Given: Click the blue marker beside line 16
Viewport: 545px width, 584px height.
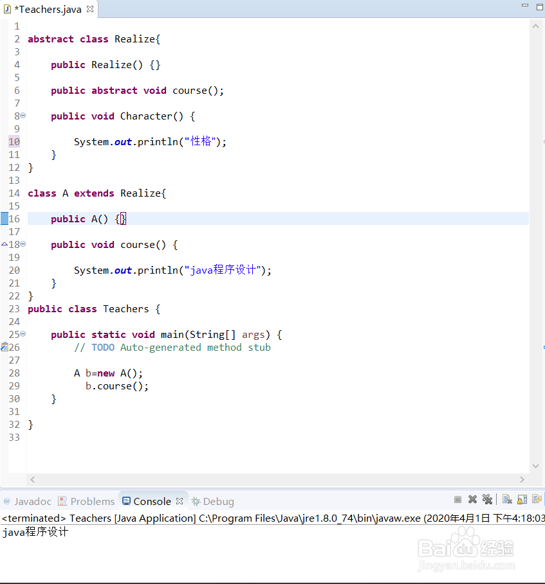Looking at the screenshot, I should point(5,218).
